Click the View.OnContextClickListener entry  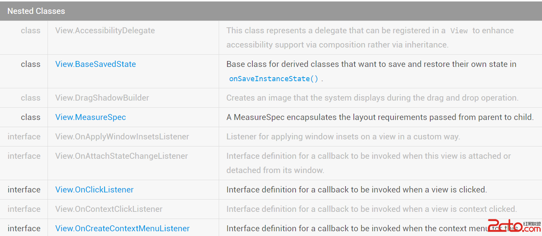pos(109,209)
